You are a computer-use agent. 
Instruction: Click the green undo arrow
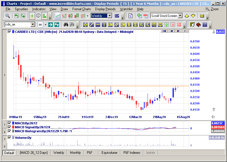[17, 16]
